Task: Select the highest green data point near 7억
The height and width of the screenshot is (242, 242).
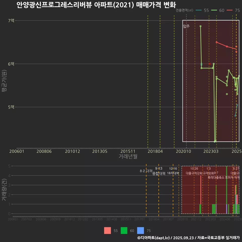Action: point(200,26)
